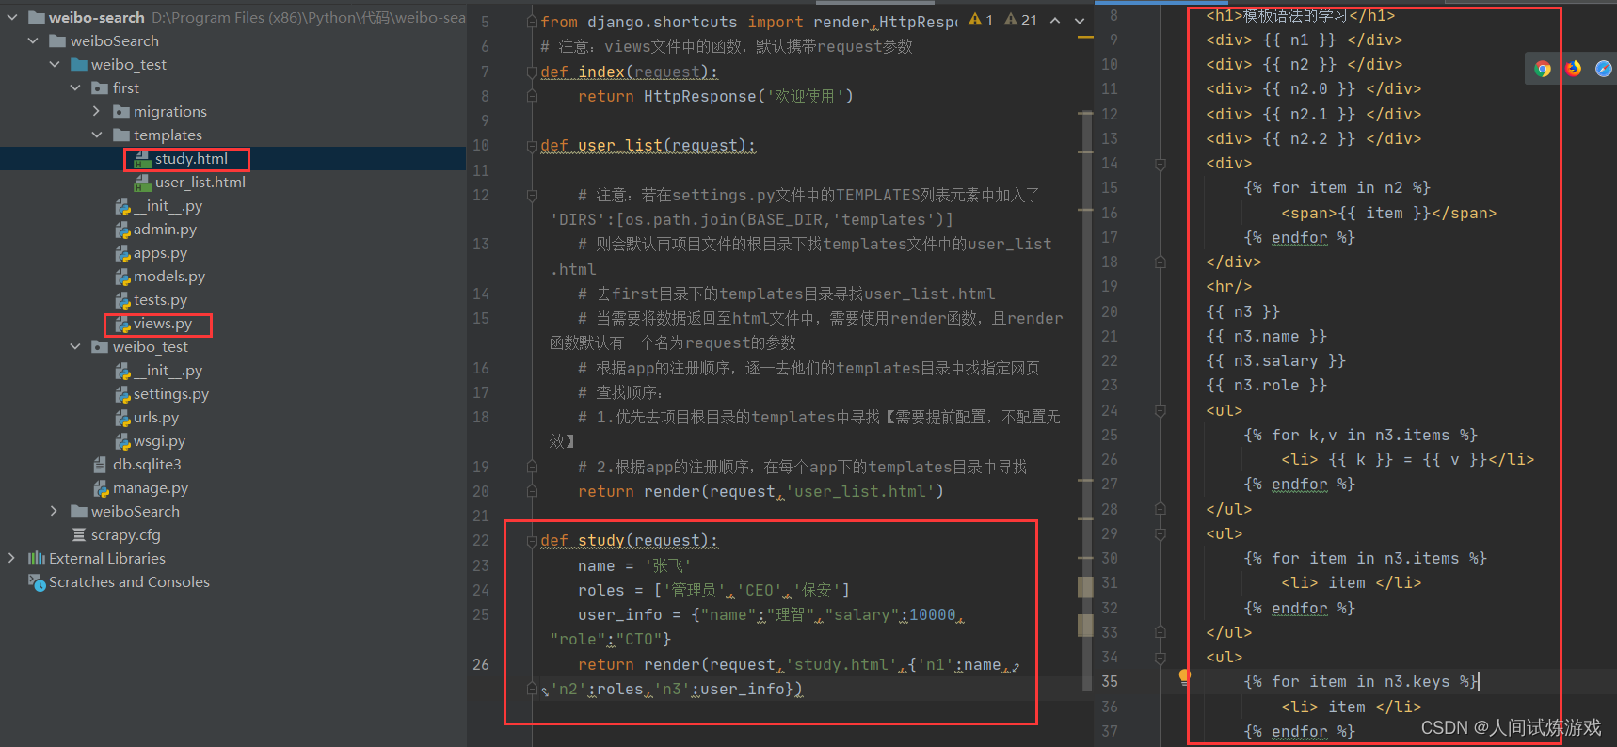
Task: Select tests.py in the tree
Action: [x=160, y=300]
